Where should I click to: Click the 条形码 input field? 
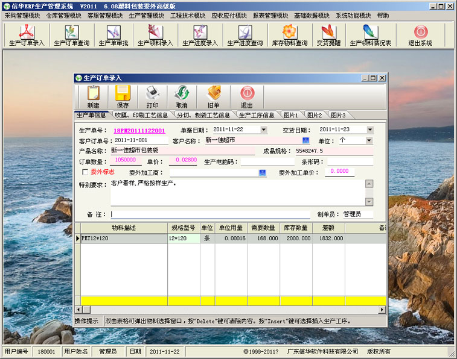click(x=350, y=161)
